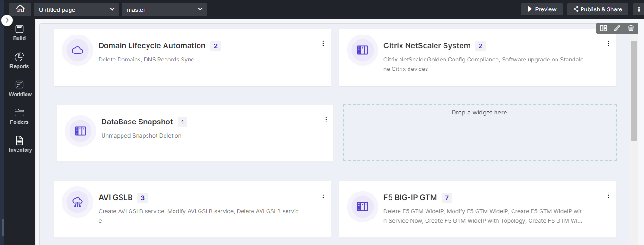Click the F5 BIG-IP GTM server icon
This screenshot has height=245, width=644.
click(x=363, y=207)
